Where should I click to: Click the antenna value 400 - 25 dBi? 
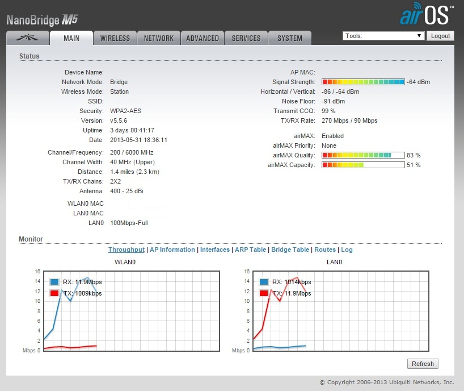tap(126, 191)
